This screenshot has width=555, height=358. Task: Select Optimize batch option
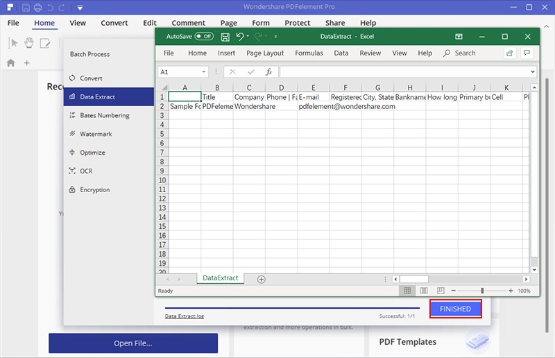pyautogui.click(x=109, y=153)
